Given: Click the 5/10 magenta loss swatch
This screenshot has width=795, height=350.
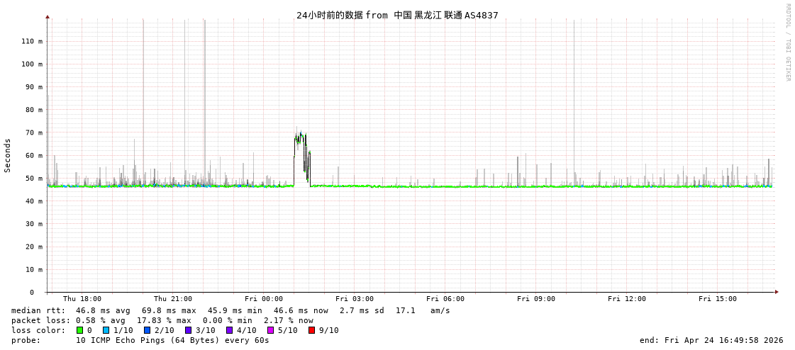Looking at the screenshot, I should coord(271,330).
